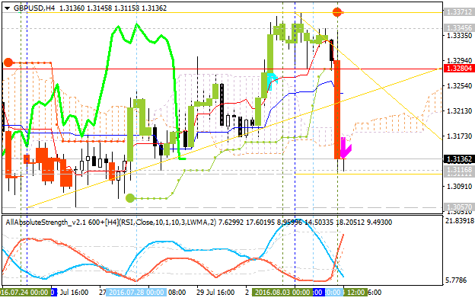
Task: Select the bright green Chikou line peak
Action: pos(136,25)
